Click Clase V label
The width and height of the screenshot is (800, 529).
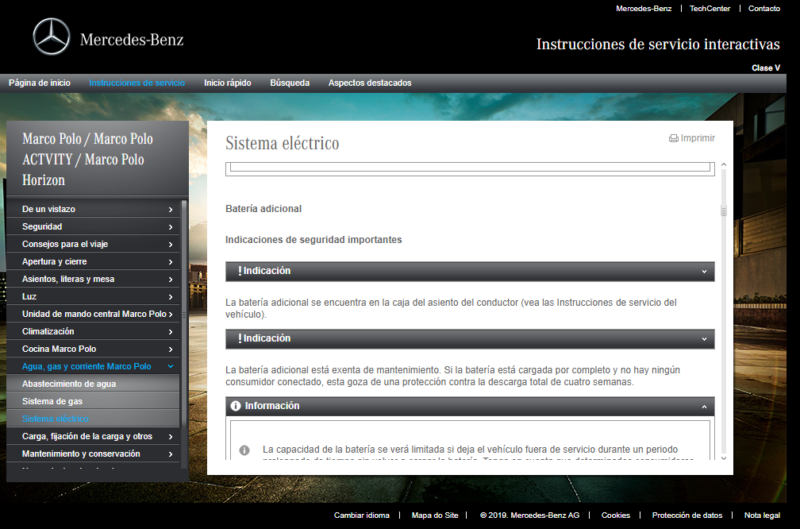(766, 68)
